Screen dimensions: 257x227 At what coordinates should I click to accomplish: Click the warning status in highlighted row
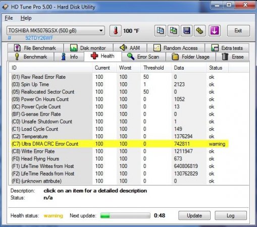click(x=217, y=144)
